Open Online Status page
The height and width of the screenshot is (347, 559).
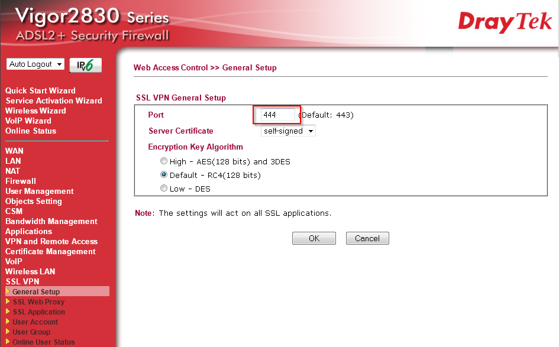coord(31,131)
